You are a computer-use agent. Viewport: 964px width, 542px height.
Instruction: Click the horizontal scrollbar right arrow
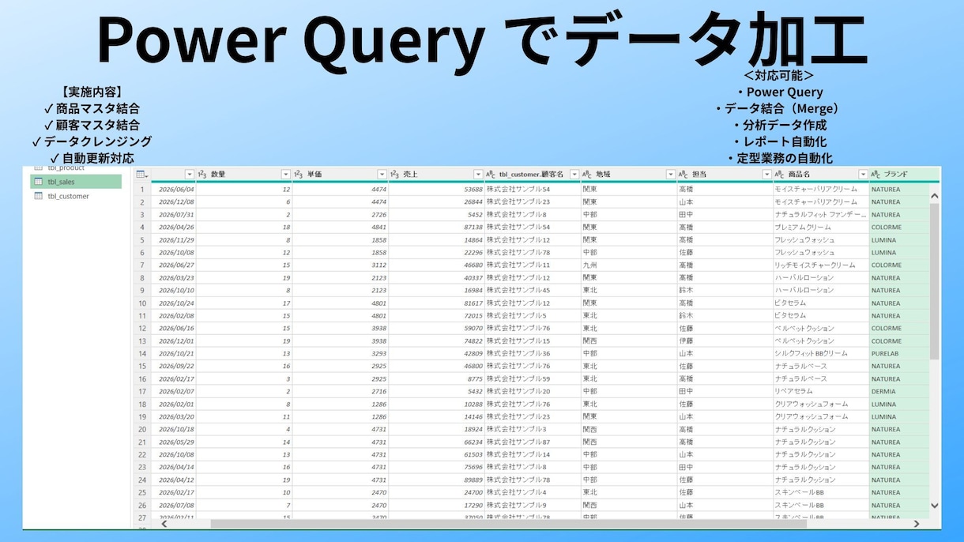click(917, 523)
